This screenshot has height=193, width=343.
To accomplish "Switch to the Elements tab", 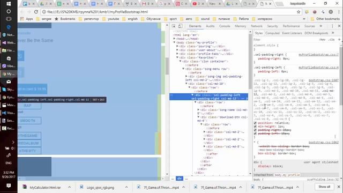I will 195,26.
